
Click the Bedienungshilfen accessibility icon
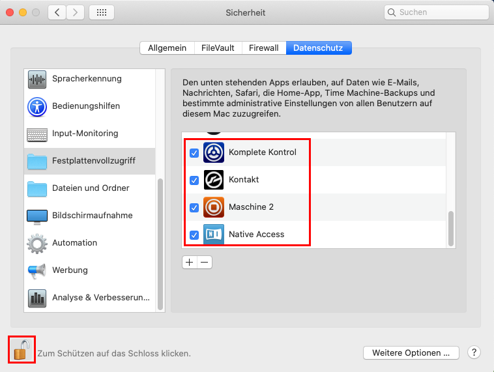37,107
